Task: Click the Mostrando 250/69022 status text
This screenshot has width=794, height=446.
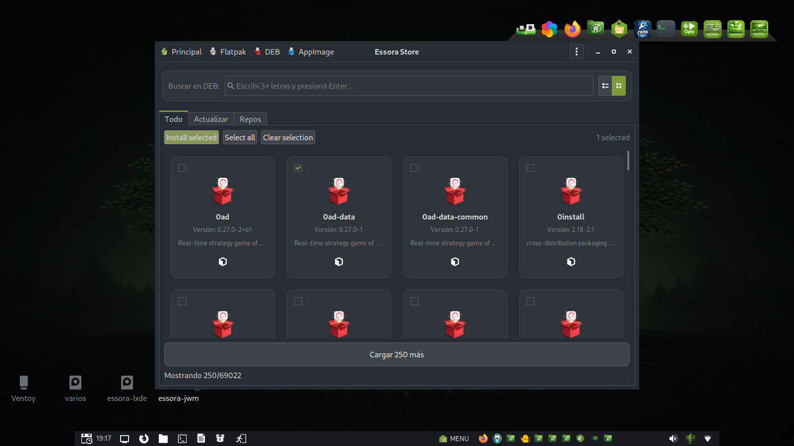Action: click(203, 376)
